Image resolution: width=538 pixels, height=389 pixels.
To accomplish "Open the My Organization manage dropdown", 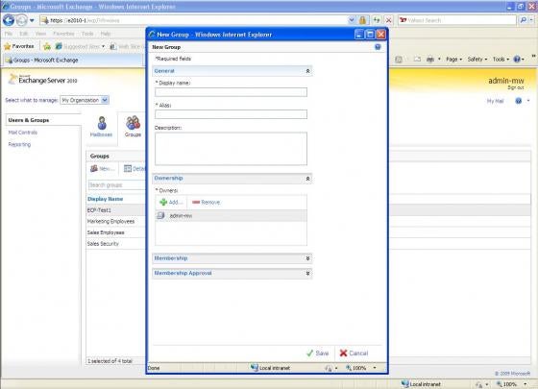I will [x=85, y=100].
